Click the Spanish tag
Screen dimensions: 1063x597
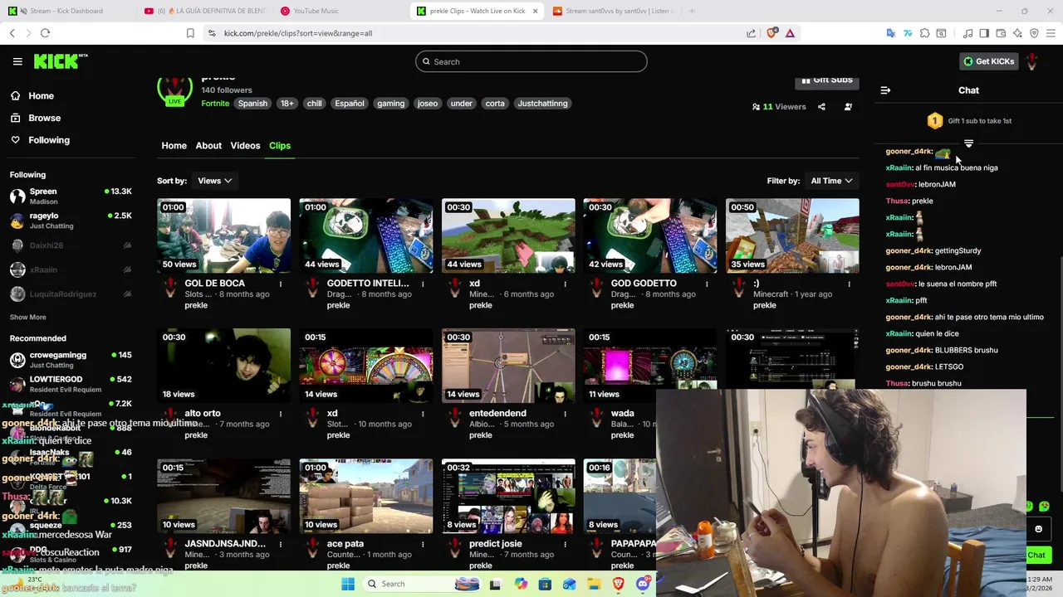click(252, 104)
